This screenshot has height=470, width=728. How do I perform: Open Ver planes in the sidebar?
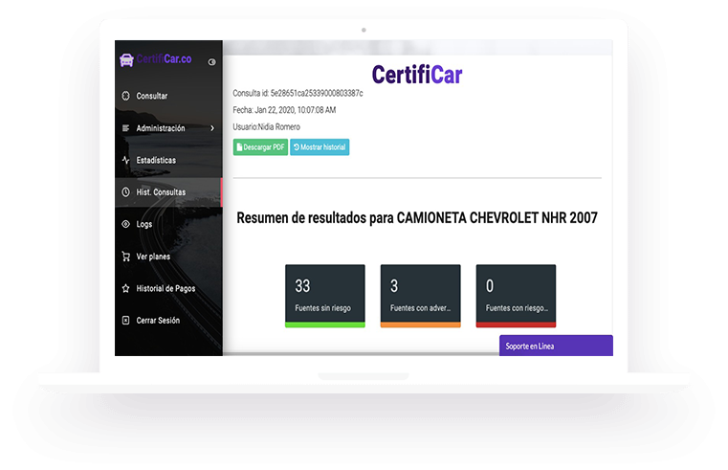[168, 257]
